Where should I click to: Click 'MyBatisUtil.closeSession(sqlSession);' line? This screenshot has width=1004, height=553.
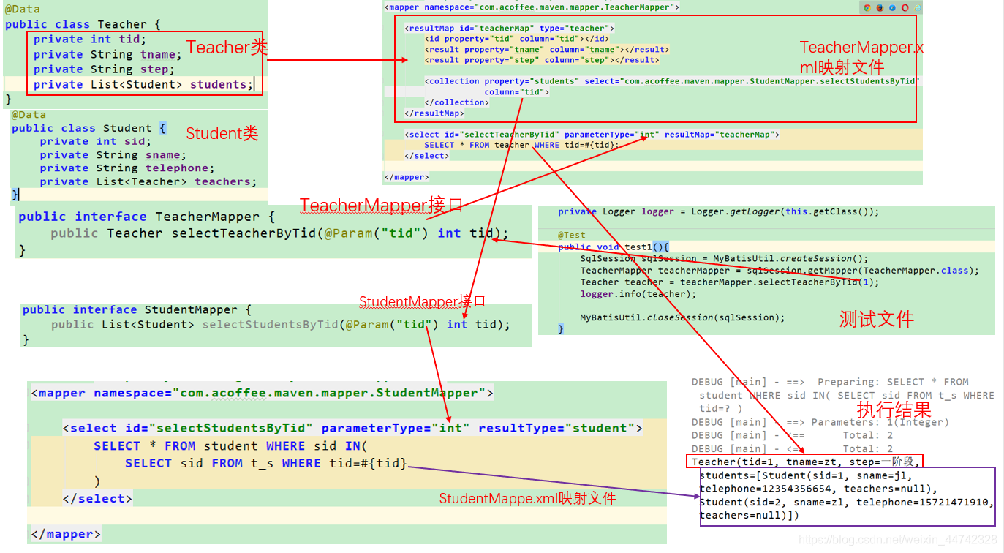pos(683,317)
